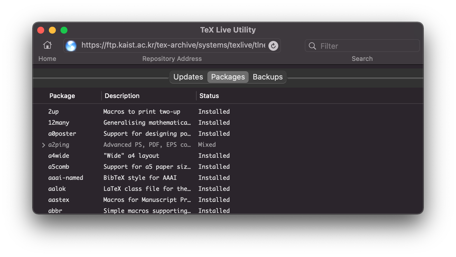
Task: Select the abbr package row
Action: [x=228, y=210]
